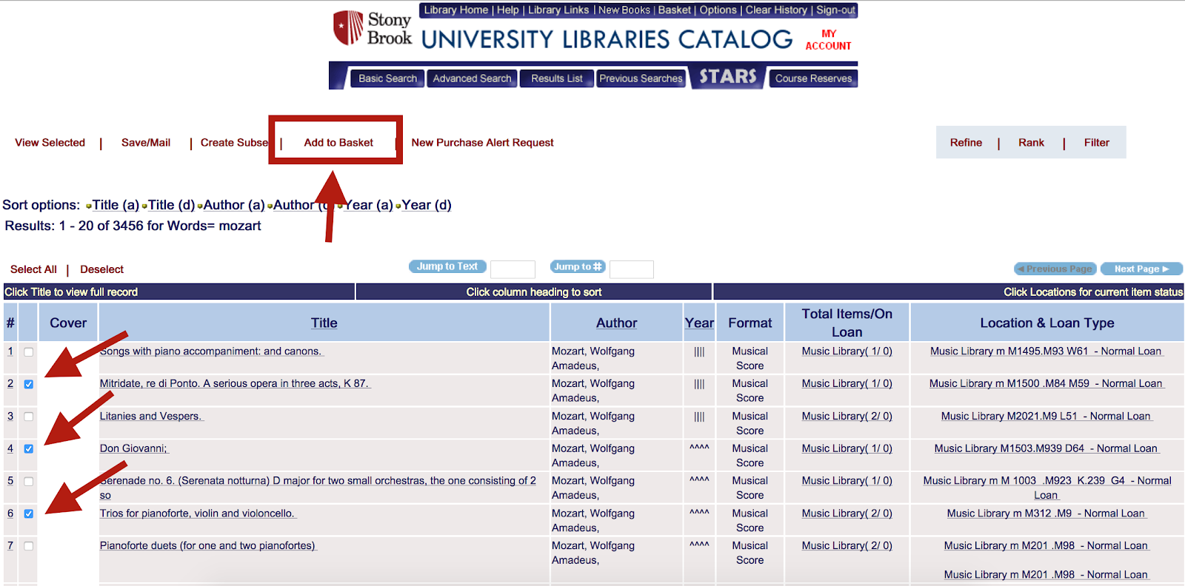Click Clear History link
This screenshot has height=586, width=1185.
click(776, 10)
